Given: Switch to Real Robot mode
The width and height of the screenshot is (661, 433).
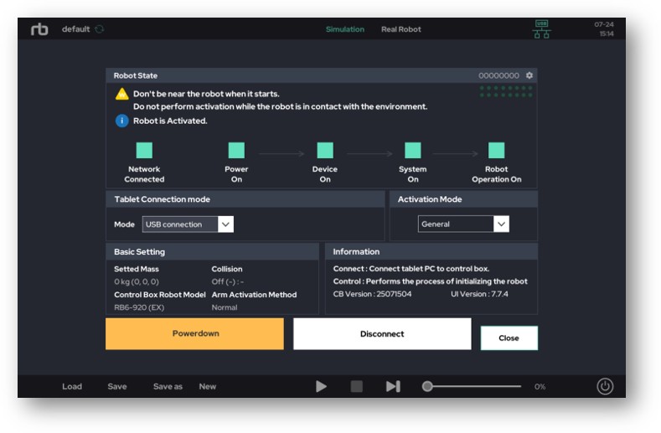Looking at the screenshot, I should (401, 29).
